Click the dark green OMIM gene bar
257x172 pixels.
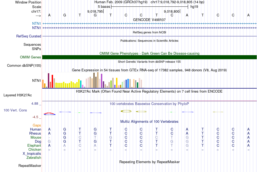(149, 57)
